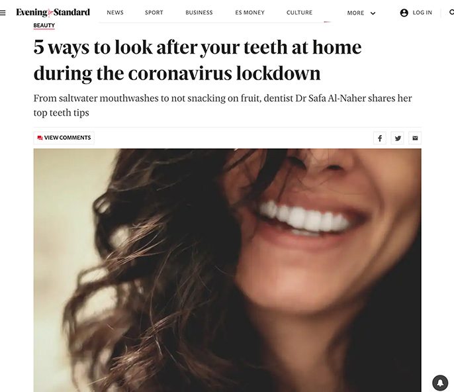Click the View Comments button
The height and width of the screenshot is (392, 454).
pos(64,138)
